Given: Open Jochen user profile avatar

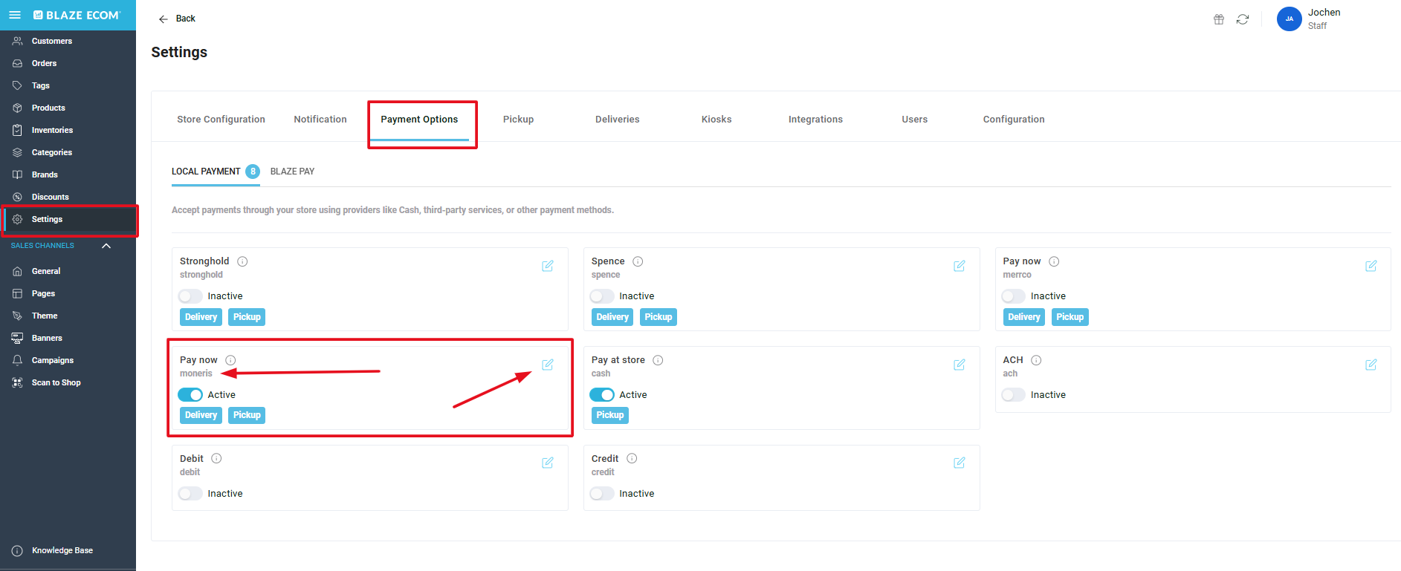Looking at the screenshot, I should [x=1289, y=19].
